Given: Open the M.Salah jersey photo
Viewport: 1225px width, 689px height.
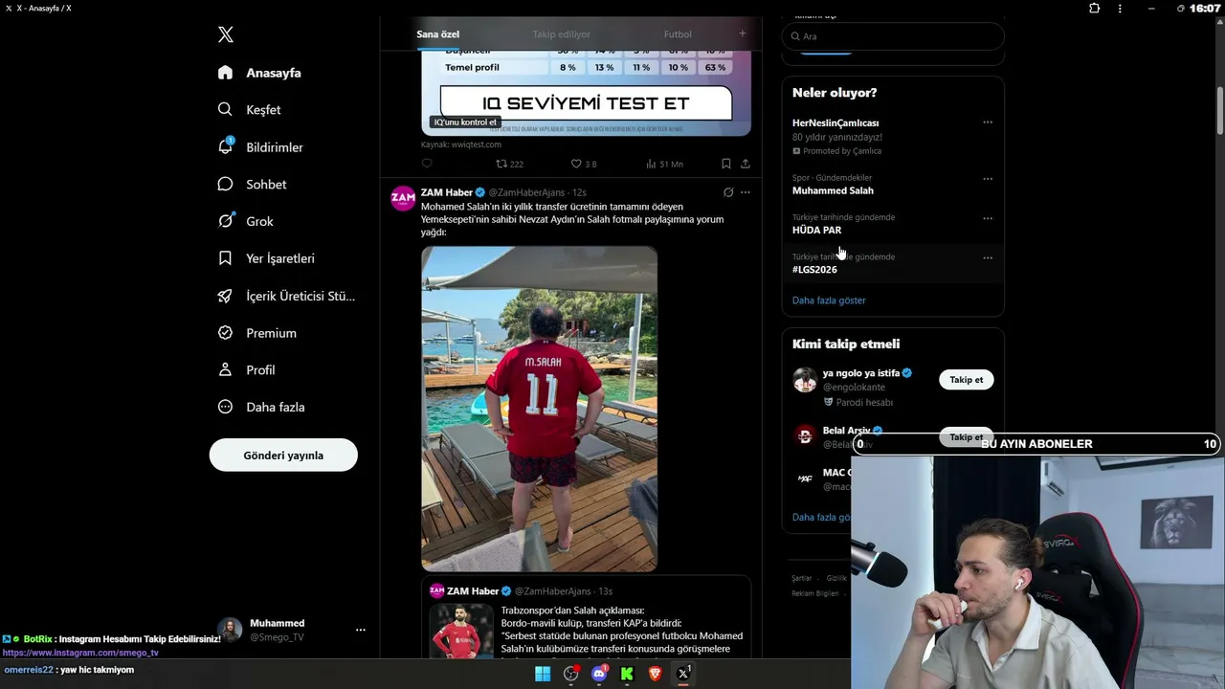Looking at the screenshot, I should click(x=539, y=409).
